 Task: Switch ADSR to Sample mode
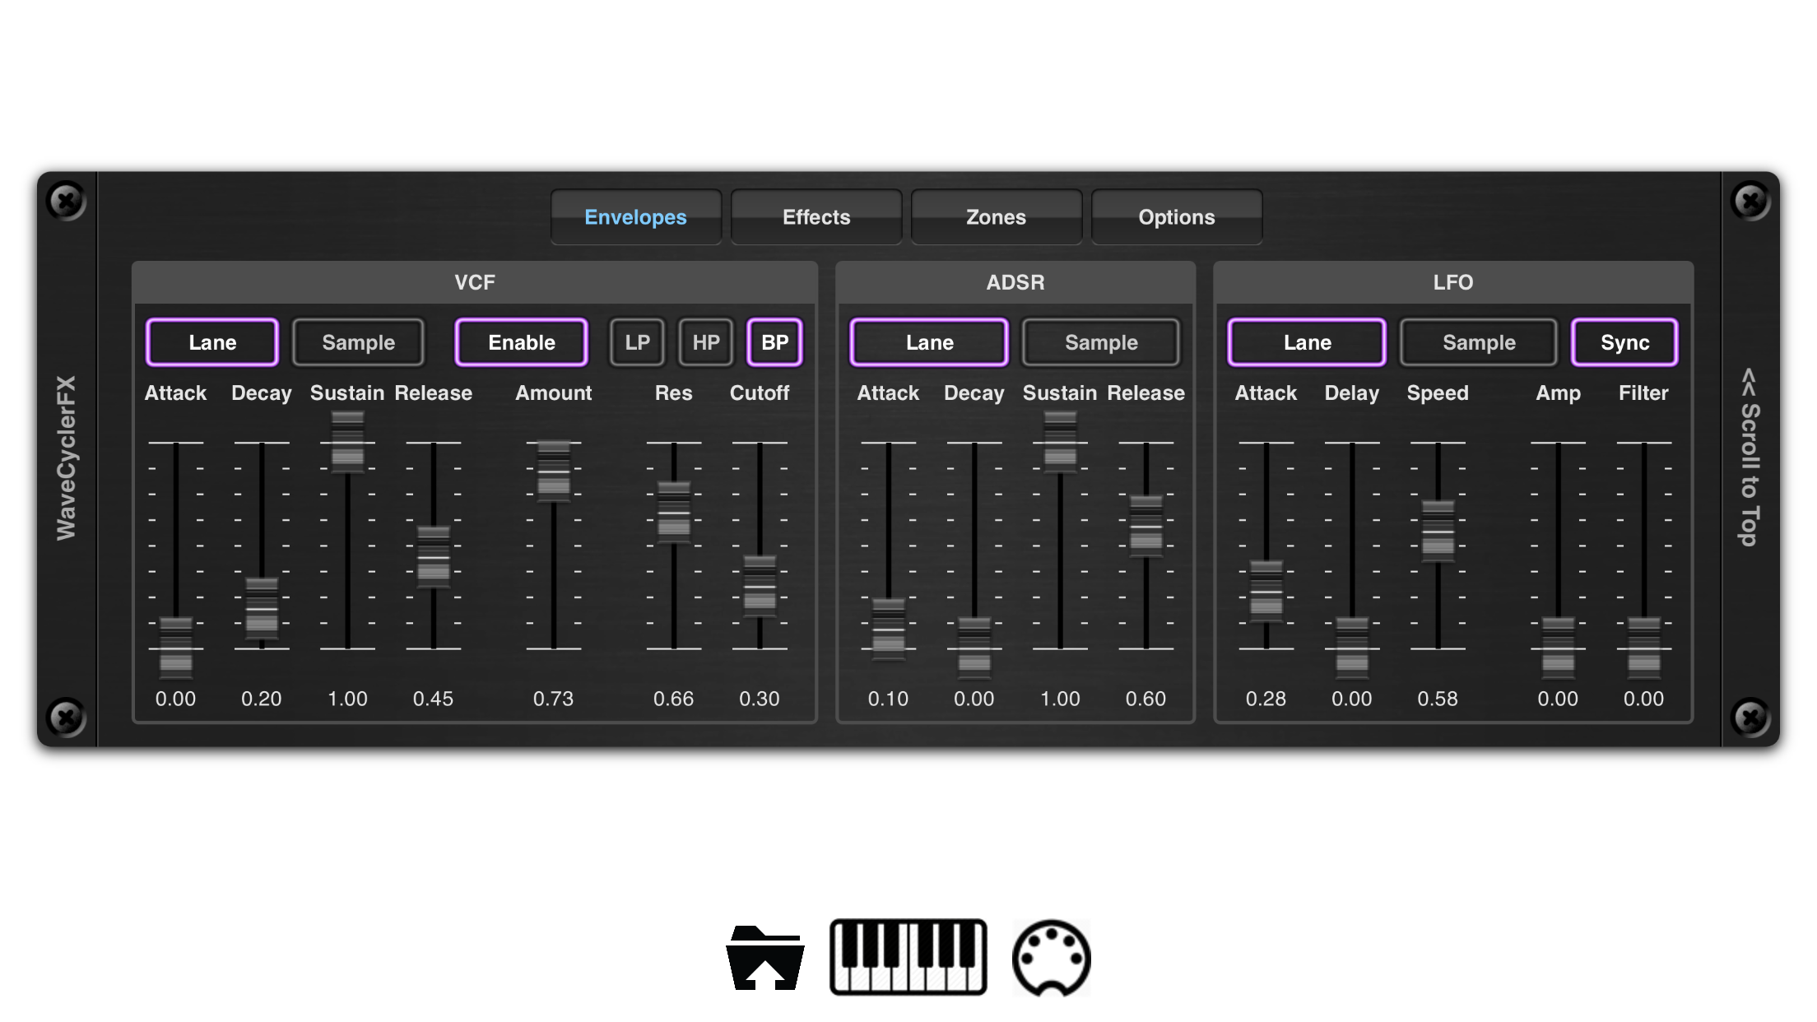(x=1100, y=341)
